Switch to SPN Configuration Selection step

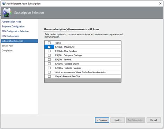[x=15, y=31]
